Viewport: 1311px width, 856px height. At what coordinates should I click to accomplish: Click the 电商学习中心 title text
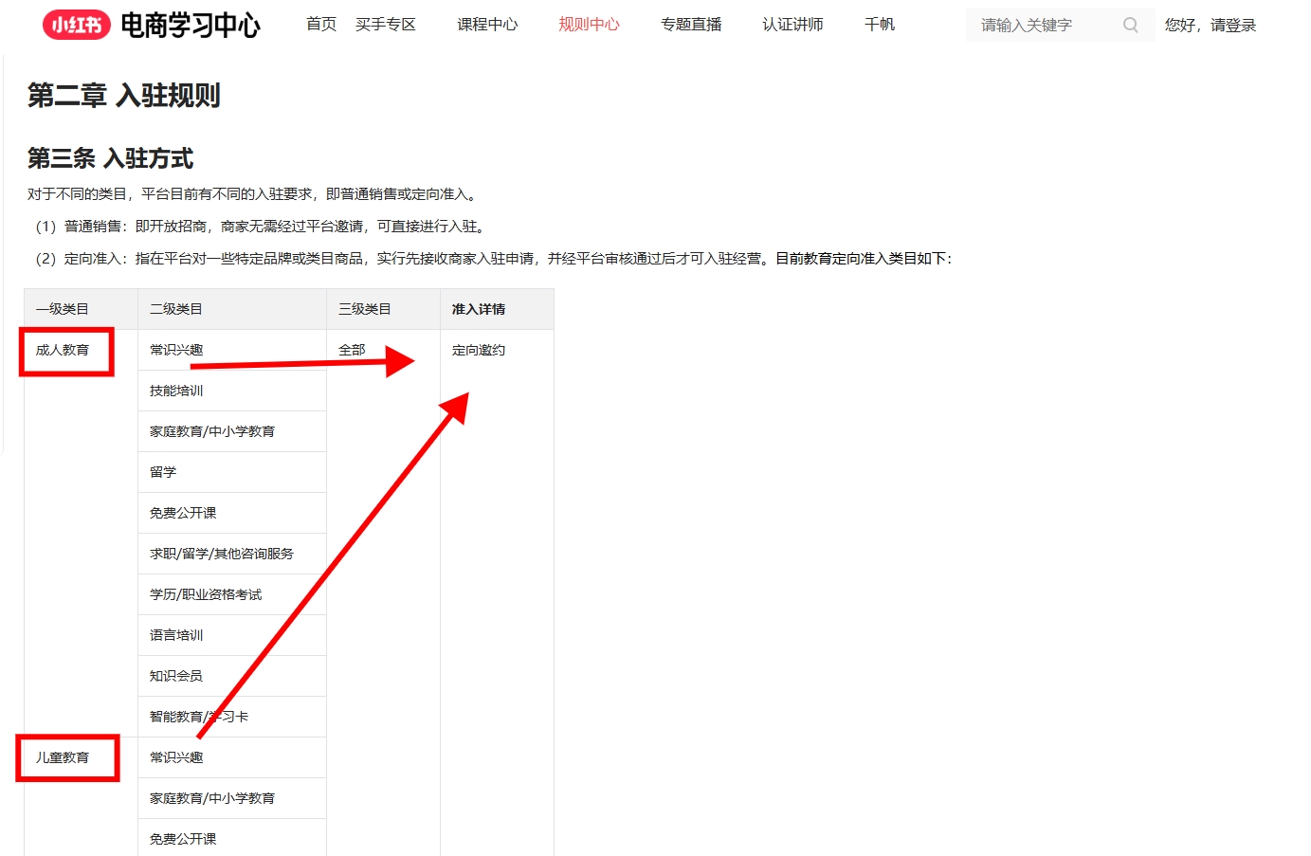tap(191, 27)
